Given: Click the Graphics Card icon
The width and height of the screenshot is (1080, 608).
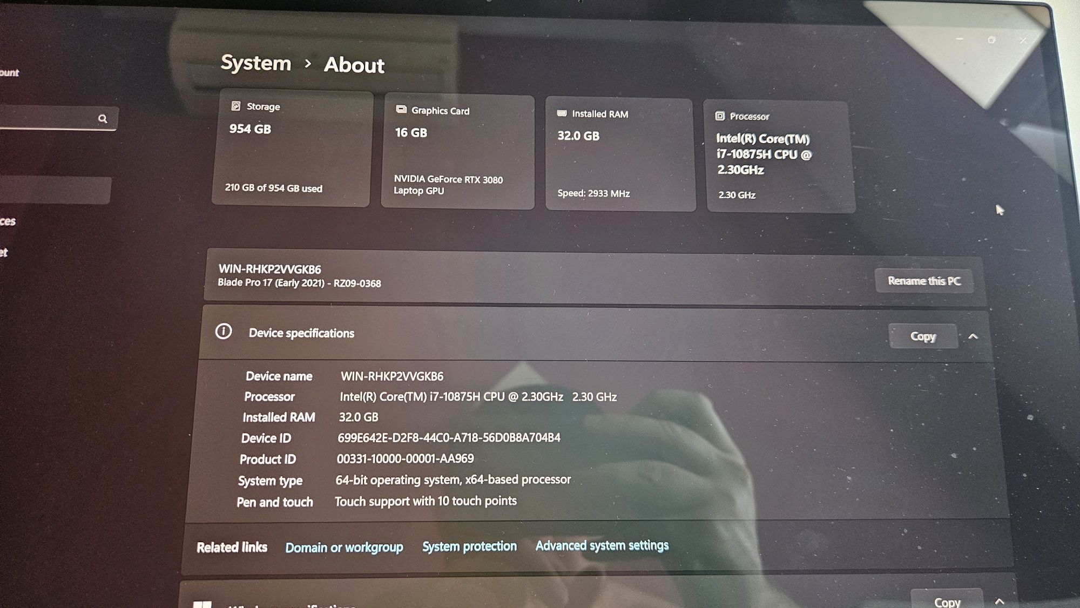Looking at the screenshot, I should coord(401,110).
